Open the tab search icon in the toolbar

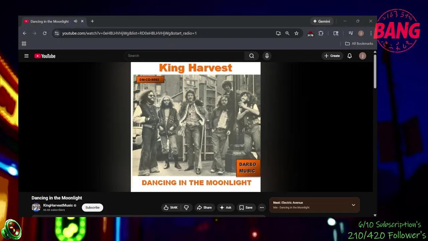336,33
